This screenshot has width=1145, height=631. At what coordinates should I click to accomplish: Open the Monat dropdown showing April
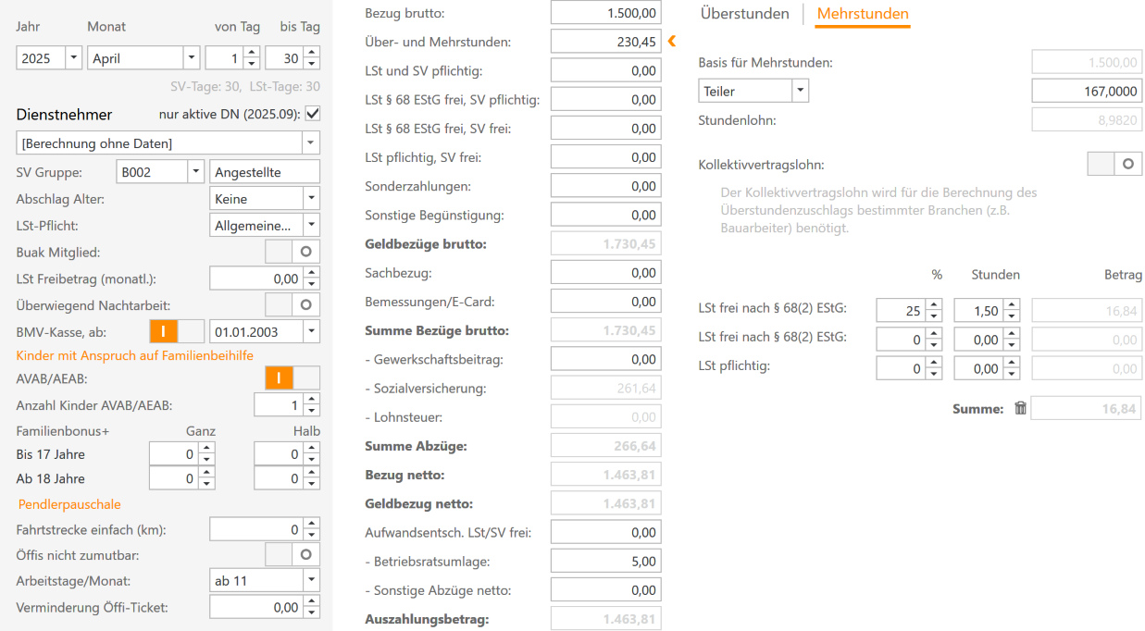tap(192, 58)
